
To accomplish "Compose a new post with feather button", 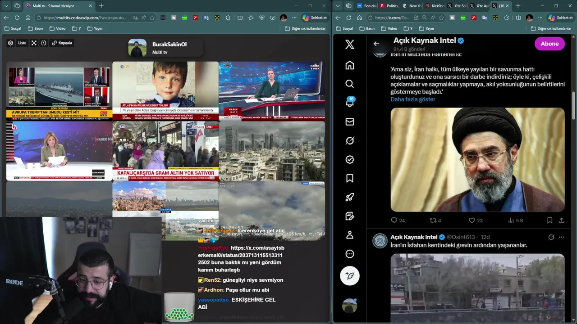I will point(350,275).
